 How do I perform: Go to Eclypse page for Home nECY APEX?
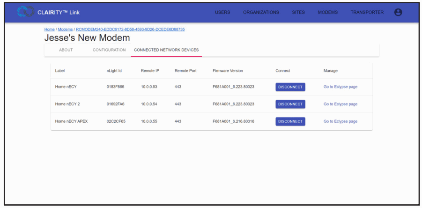click(x=341, y=121)
